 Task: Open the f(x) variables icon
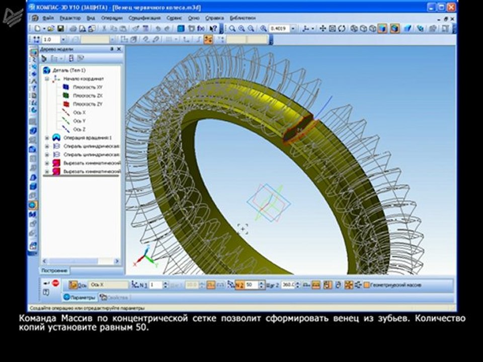201,29
